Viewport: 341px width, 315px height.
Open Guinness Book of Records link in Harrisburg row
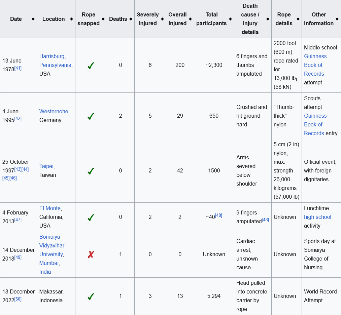pos(315,65)
